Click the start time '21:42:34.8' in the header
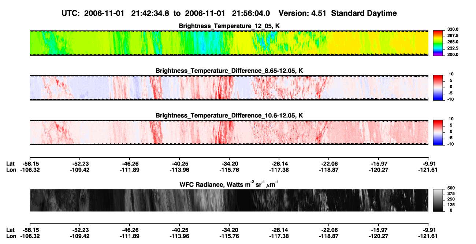The width and height of the screenshot is (476, 244). click(150, 13)
